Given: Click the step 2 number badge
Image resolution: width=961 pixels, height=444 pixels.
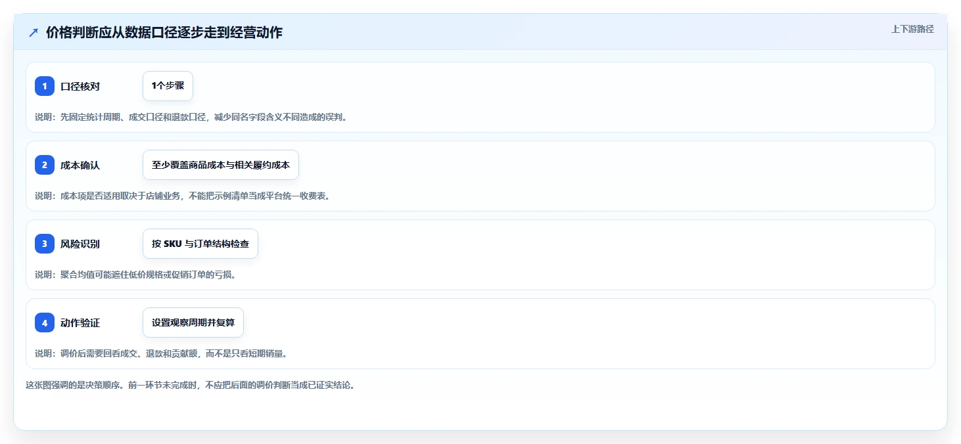Looking at the screenshot, I should 45,165.
